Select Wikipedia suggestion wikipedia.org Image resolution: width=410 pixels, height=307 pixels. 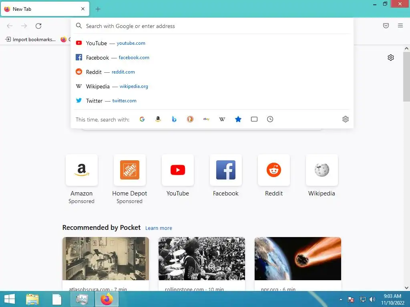pyautogui.click(x=212, y=86)
